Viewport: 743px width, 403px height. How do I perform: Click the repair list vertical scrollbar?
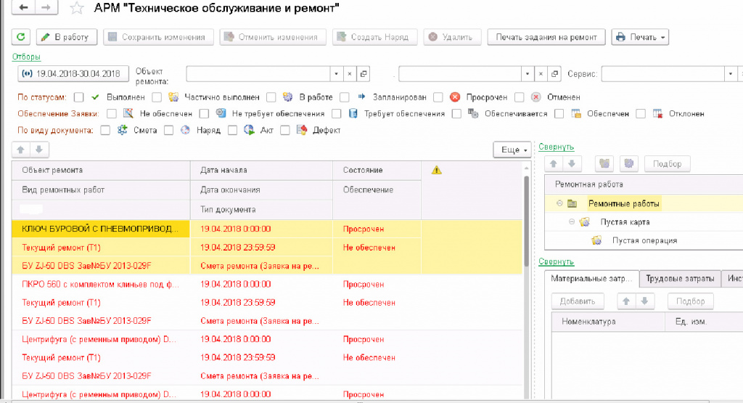[x=527, y=290]
